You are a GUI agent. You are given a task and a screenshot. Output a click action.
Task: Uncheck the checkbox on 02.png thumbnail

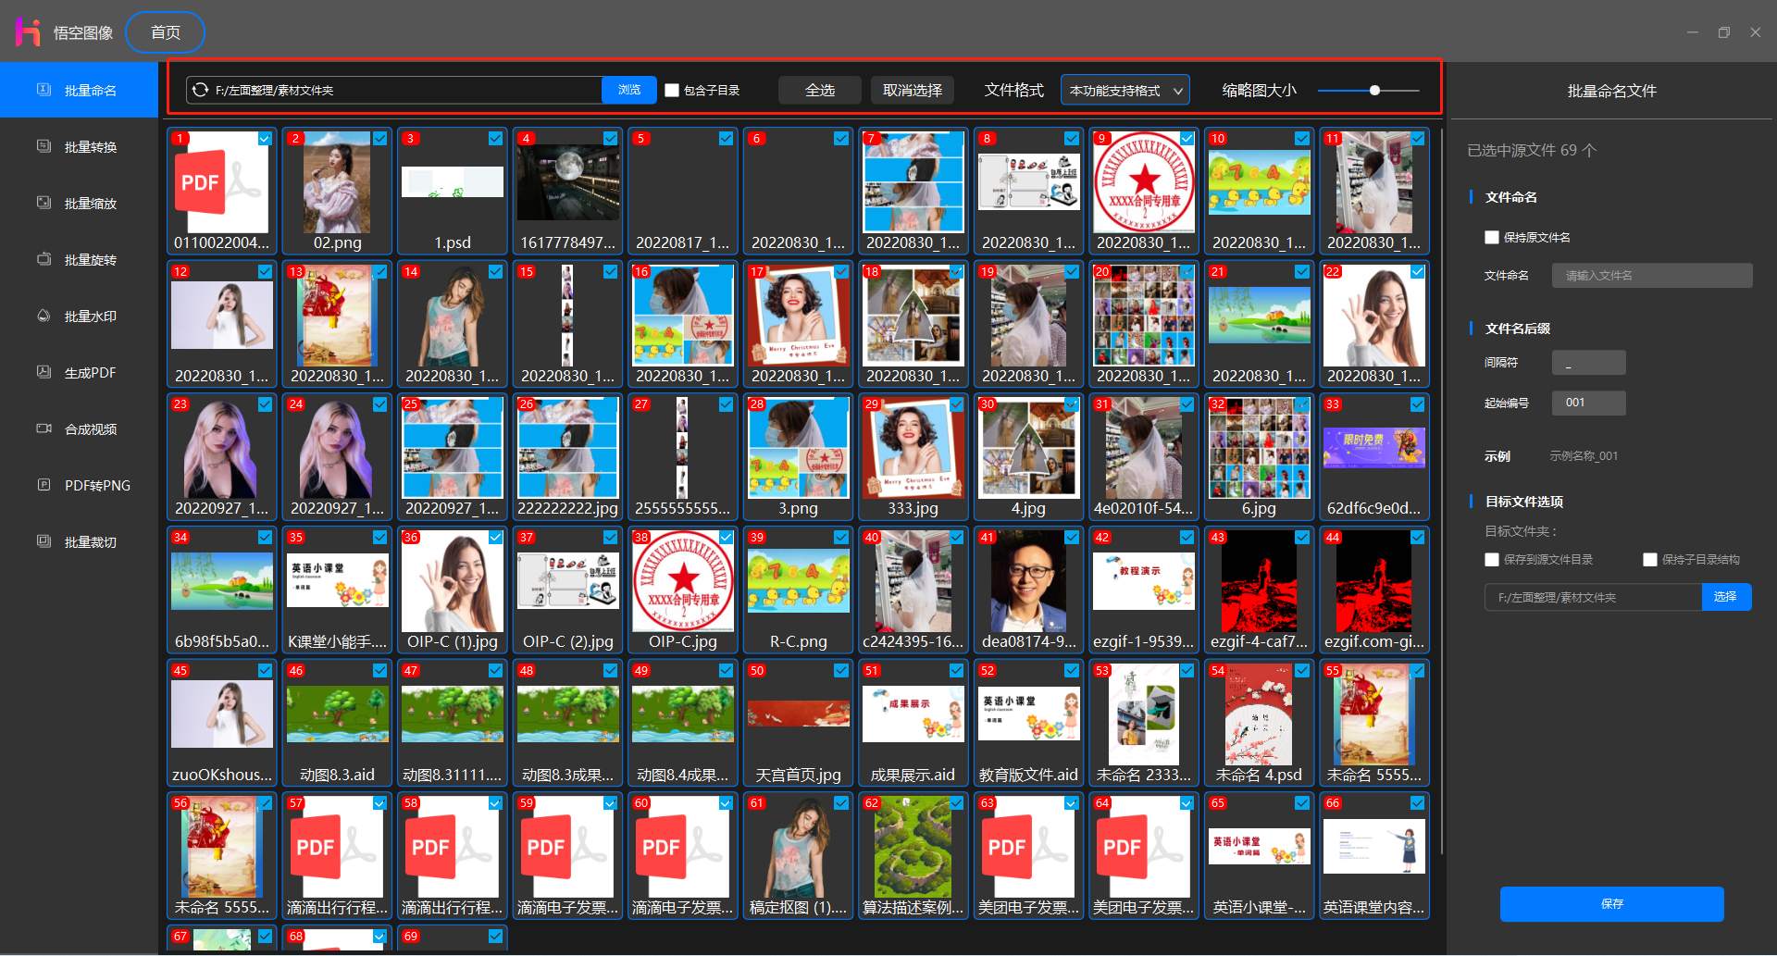(379, 138)
